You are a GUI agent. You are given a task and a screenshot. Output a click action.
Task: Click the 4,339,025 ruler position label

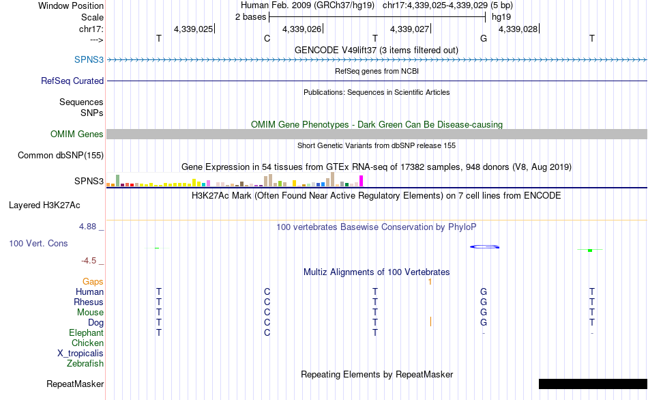tap(194, 29)
